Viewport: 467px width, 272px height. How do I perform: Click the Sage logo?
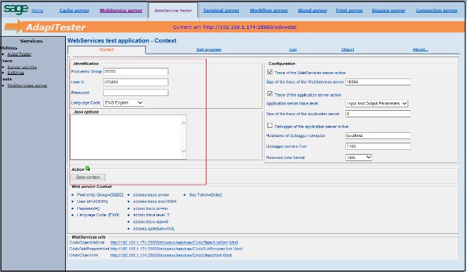tap(16, 9)
